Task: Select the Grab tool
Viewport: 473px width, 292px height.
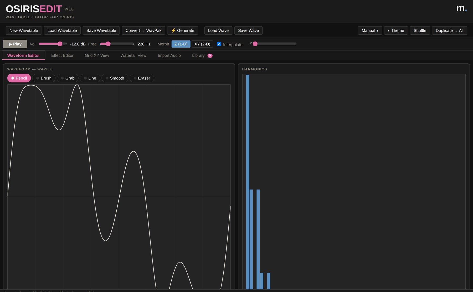Action: 68,78
